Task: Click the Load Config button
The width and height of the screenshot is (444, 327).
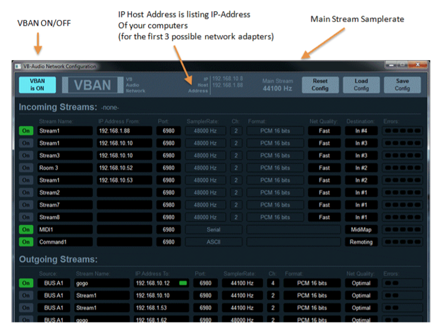Action: coord(361,85)
